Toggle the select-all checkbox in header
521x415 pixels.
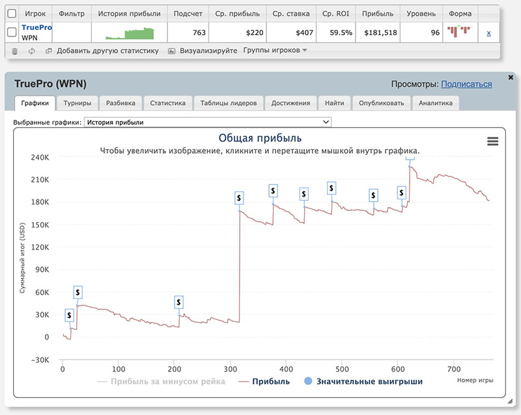point(12,13)
